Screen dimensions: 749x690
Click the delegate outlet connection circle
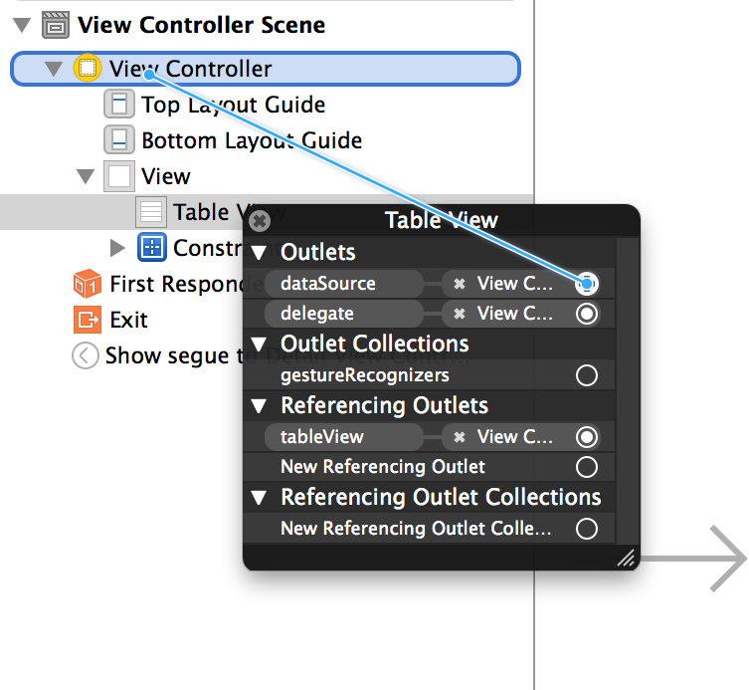click(x=587, y=314)
